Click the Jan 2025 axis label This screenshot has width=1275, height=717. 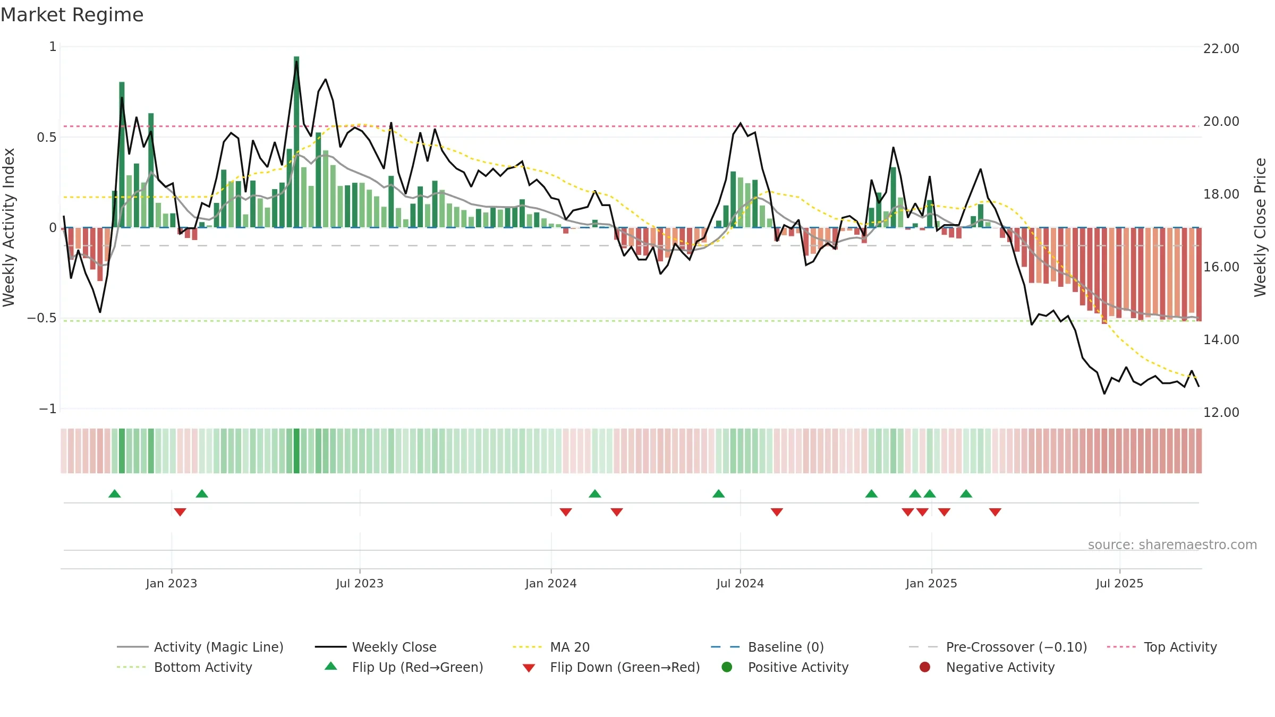point(931,583)
